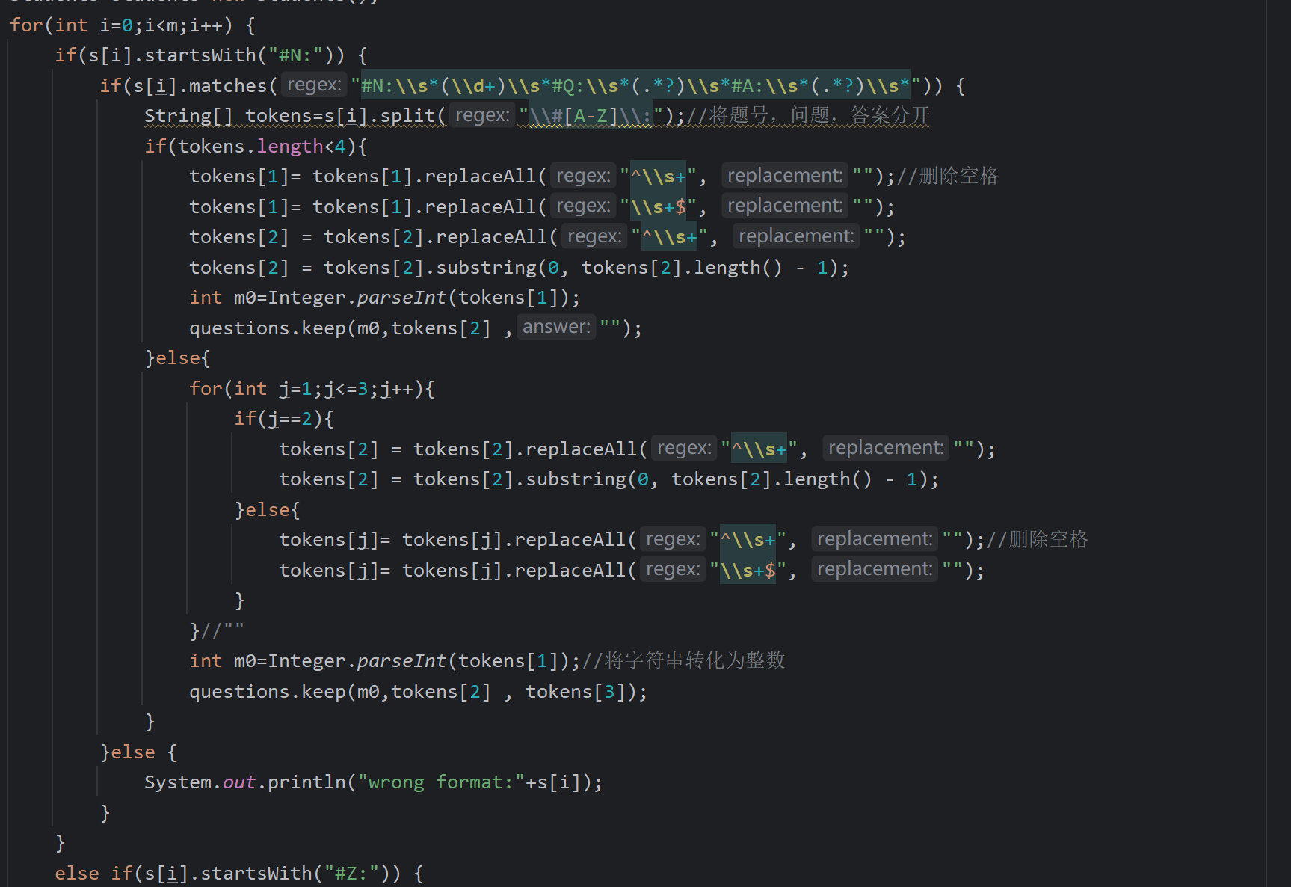The width and height of the screenshot is (1291, 887).
Task: Click the "\\#[A-Z]\\:" split regex string
Action: coord(591,116)
